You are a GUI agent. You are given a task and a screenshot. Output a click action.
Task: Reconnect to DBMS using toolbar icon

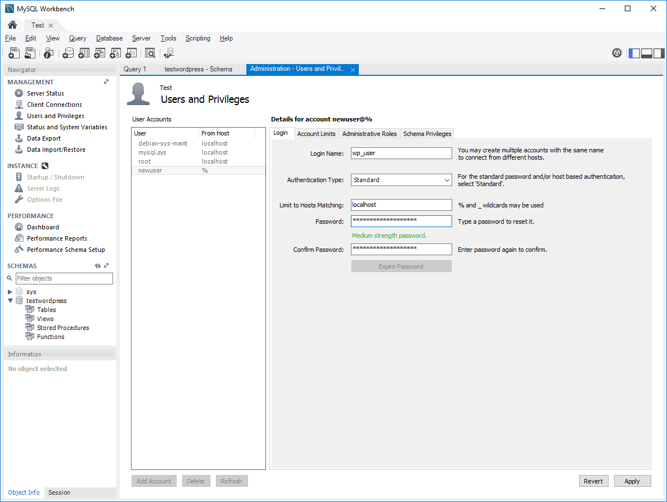(x=169, y=53)
